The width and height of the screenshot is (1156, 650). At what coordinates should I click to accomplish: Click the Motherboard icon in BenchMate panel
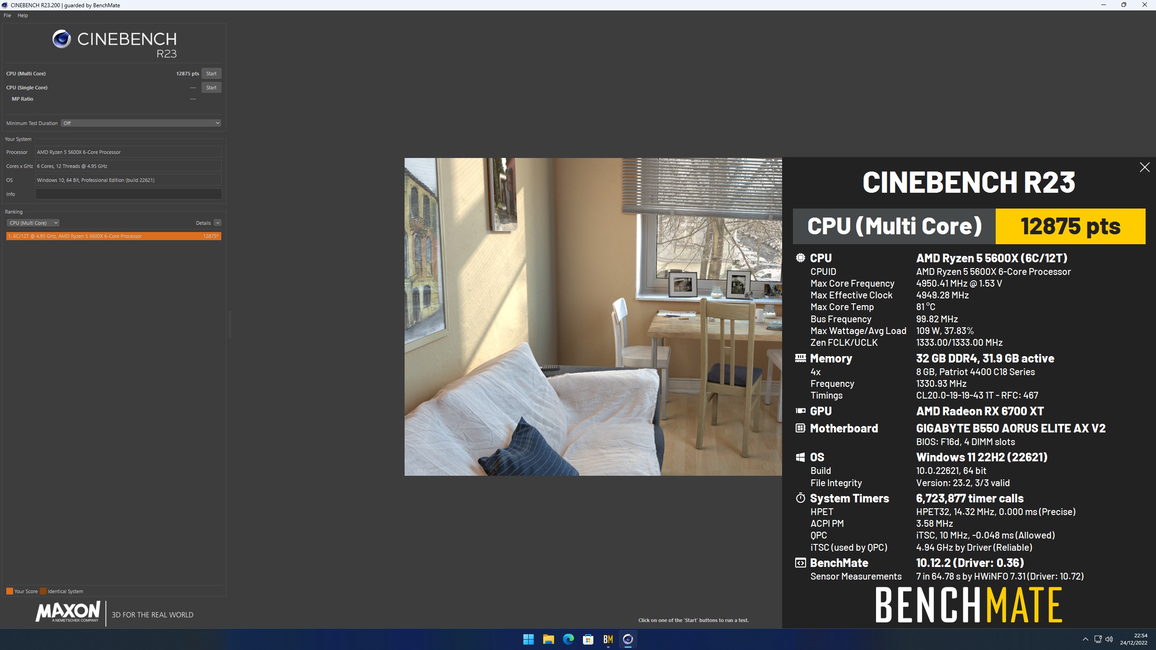click(800, 428)
